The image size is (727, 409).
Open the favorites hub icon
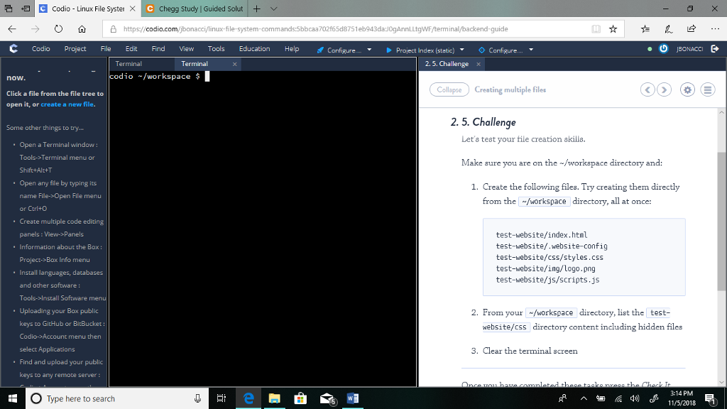645,28
